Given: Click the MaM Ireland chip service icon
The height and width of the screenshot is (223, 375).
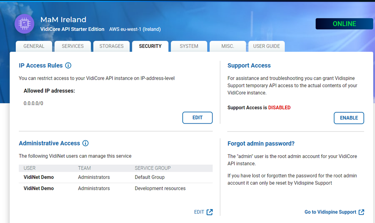Looking at the screenshot, I should pos(24,24).
